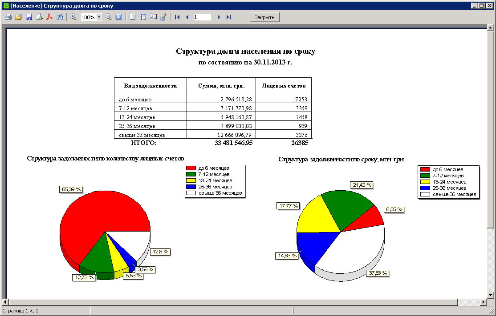Screen dimensions: 496x316
Task: Click the 21,42 % pie label
Action: (362, 185)
